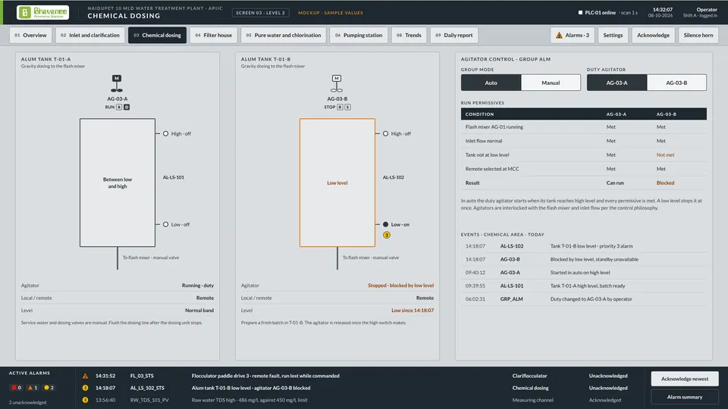Click 'Low since 14:18:07' level value
This screenshot has width=728, height=409.
(x=413, y=311)
